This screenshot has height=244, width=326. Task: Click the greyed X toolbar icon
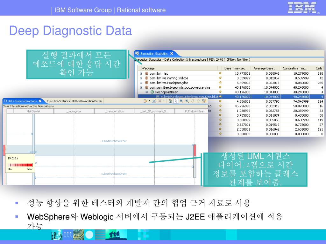[x=160, y=101]
